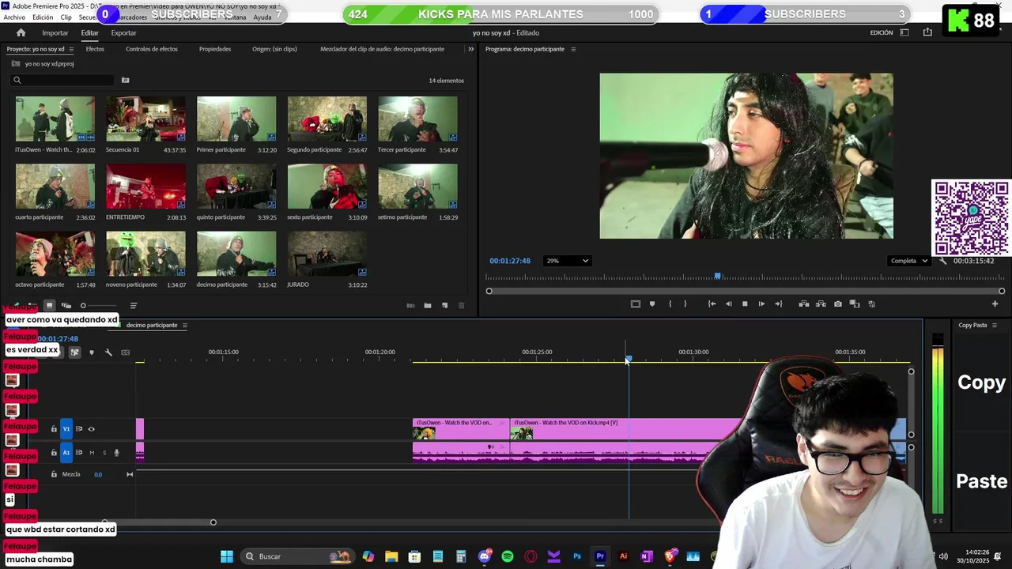Toggle closed captions track options icon
The image size is (1012, 569).
pyautogui.click(x=125, y=352)
